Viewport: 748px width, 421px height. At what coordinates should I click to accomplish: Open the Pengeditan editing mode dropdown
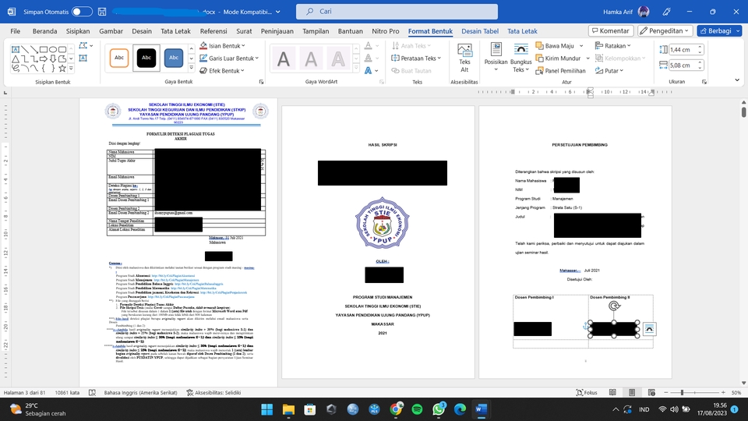click(x=665, y=31)
